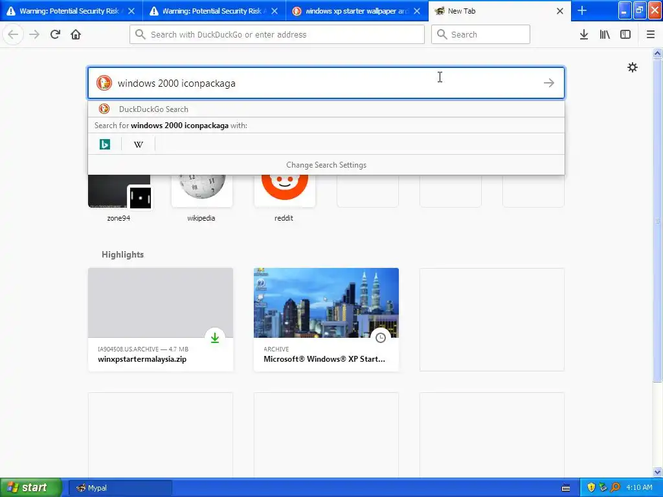Close the second Warning: Potential Security Risk tab
Viewport: 663px width, 497px height.
pos(275,11)
